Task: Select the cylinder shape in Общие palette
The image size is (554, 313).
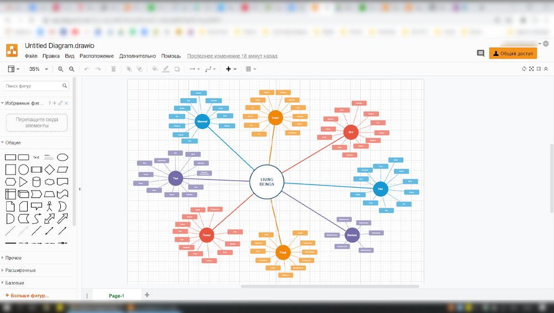Action: 37,182
